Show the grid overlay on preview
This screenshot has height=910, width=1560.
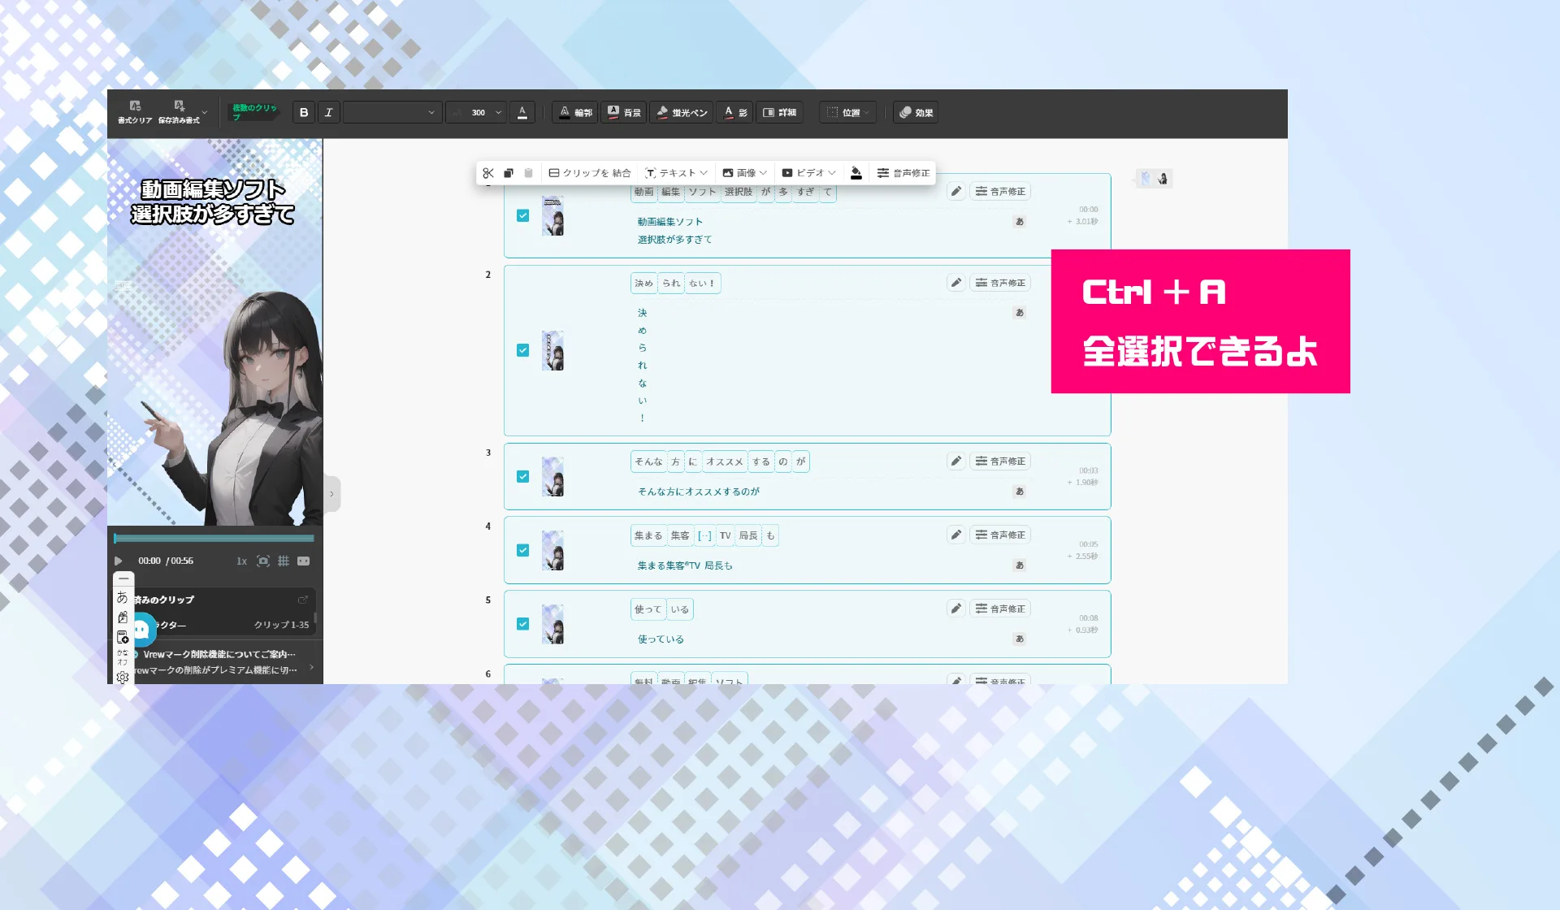(283, 561)
